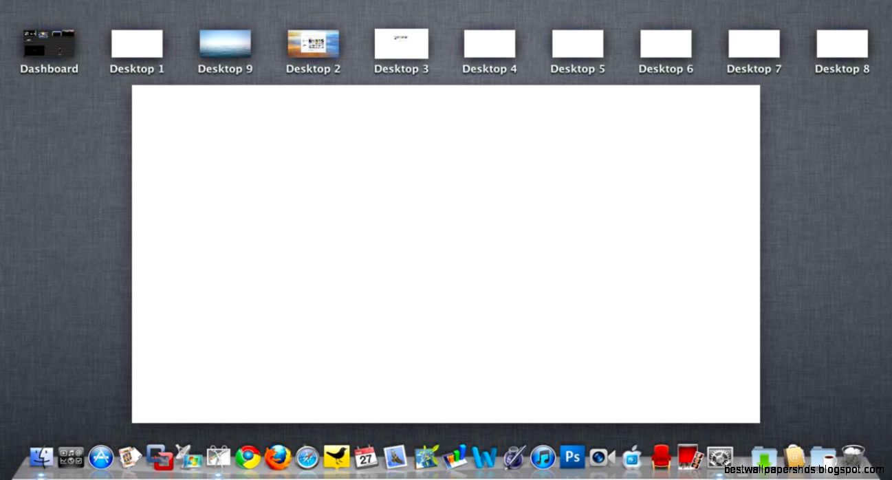Launch Firefox from the Dock
Image resolution: width=892 pixels, height=480 pixels.
click(x=277, y=457)
